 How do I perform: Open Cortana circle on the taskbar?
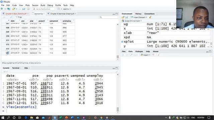14,118
